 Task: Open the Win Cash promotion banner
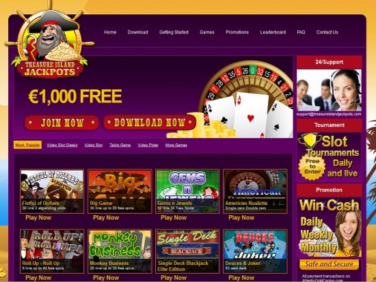click(x=329, y=227)
